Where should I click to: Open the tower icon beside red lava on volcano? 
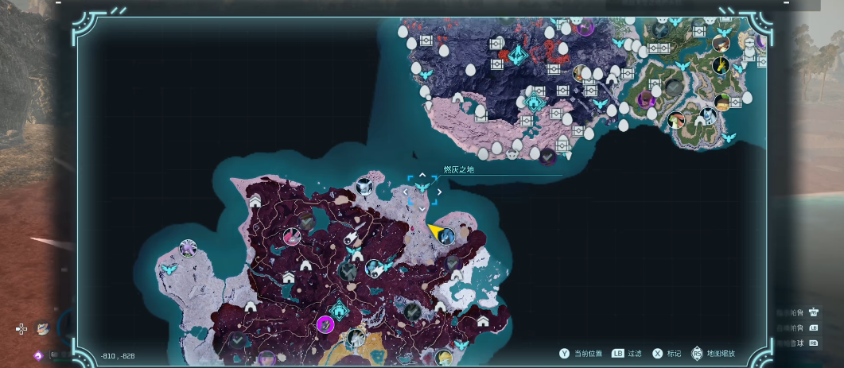coord(518,55)
